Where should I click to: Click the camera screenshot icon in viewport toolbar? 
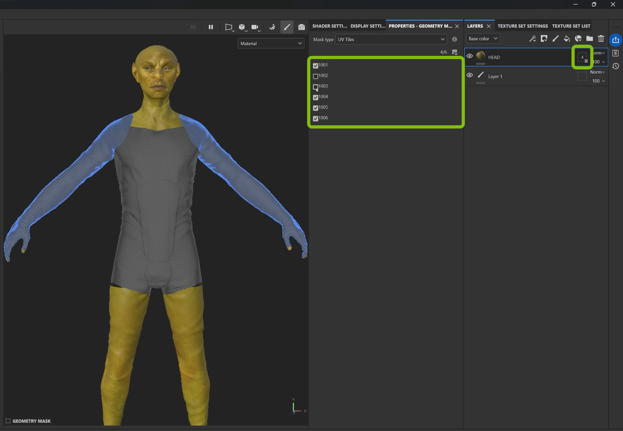[302, 27]
